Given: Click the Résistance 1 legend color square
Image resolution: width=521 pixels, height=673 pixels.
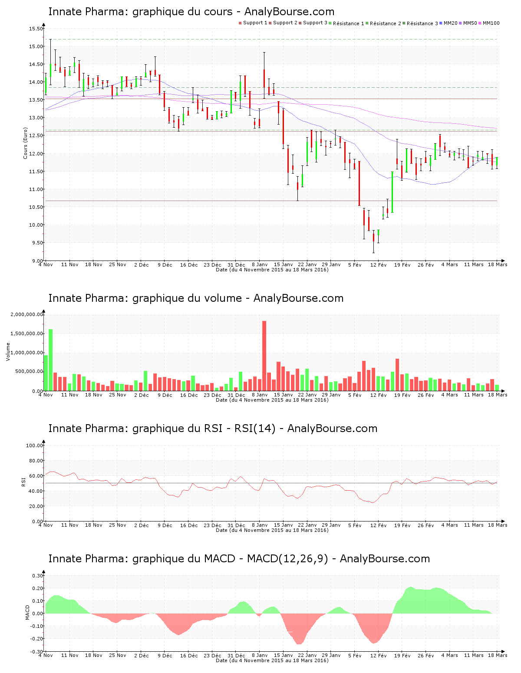Looking at the screenshot, I should 330,23.
